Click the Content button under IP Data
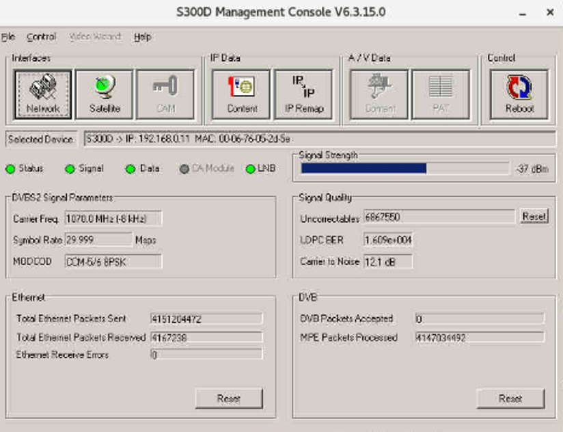The height and width of the screenshot is (432, 563). tap(242, 94)
